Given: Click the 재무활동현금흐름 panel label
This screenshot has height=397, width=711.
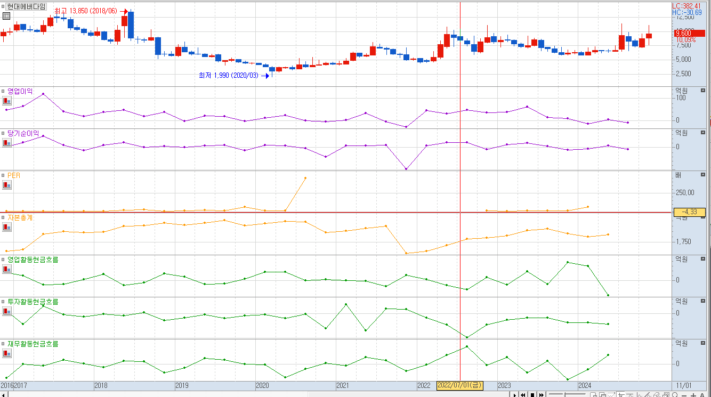Looking at the screenshot, I should [33, 344].
